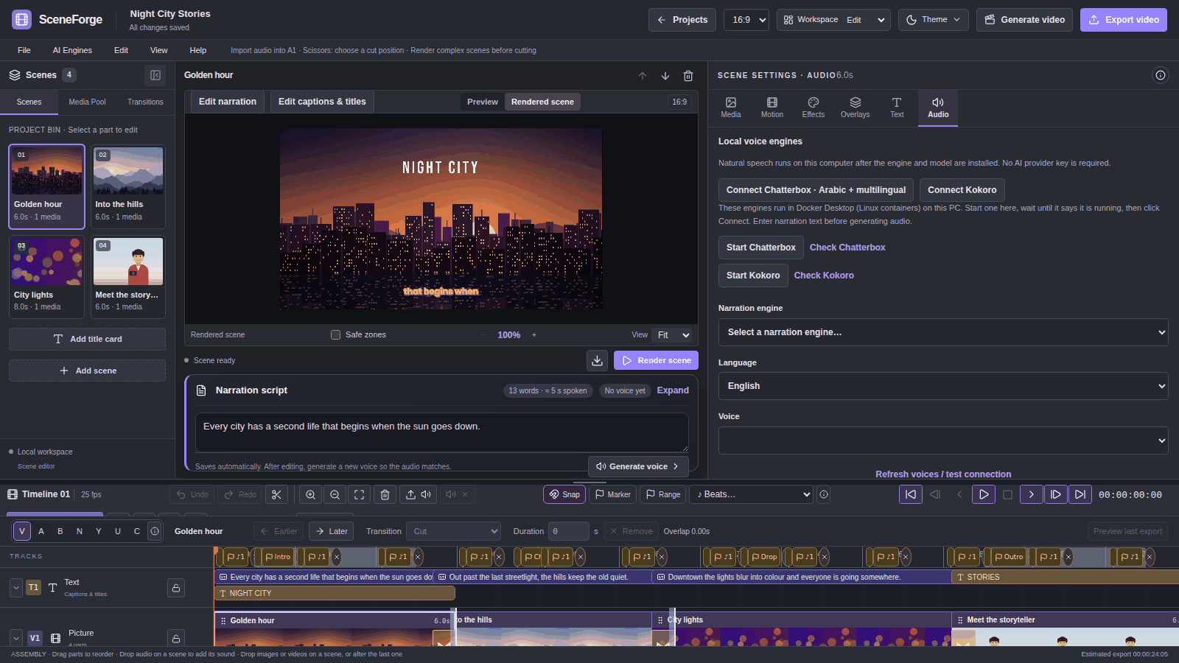Click Export video button

point(1124,20)
